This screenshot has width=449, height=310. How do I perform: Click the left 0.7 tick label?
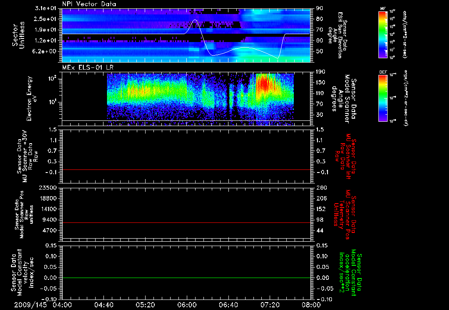pos(53,151)
